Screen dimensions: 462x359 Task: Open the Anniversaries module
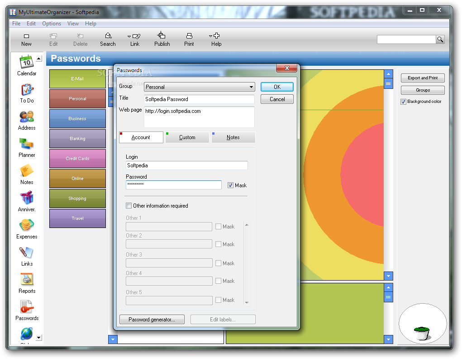(27, 202)
